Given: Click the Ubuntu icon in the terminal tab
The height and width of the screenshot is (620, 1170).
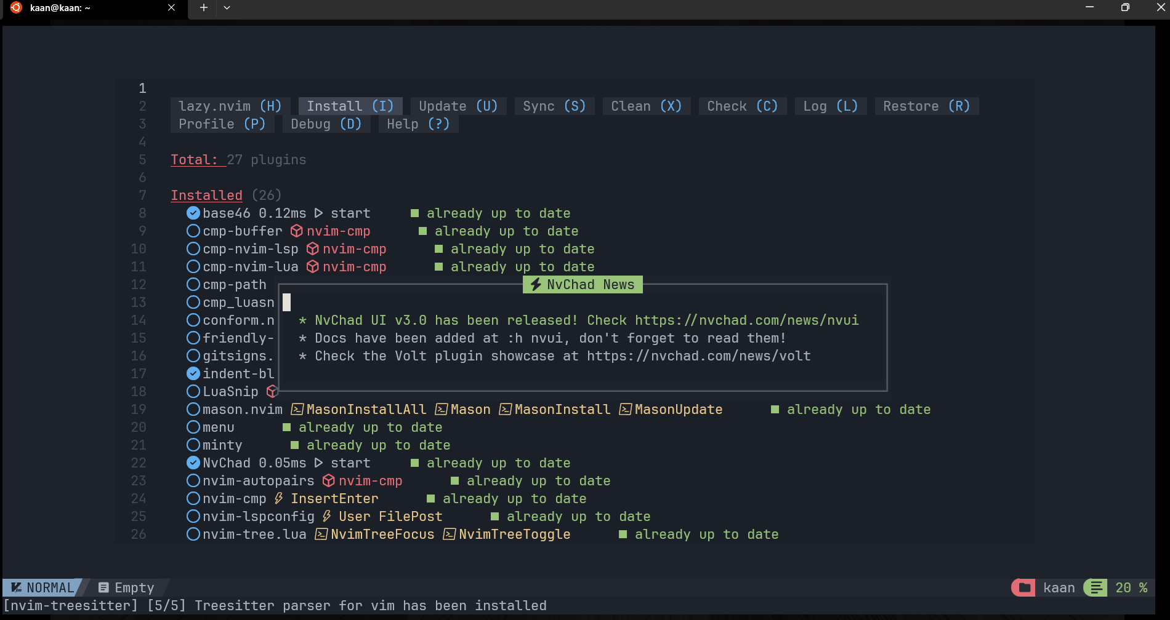Looking at the screenshot, I should (x=17, y=7).
